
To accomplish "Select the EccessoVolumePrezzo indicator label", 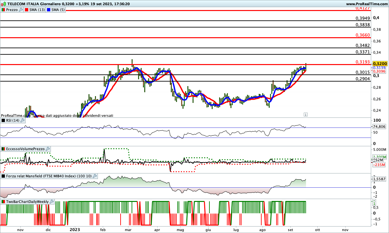I will click(26, 149).
